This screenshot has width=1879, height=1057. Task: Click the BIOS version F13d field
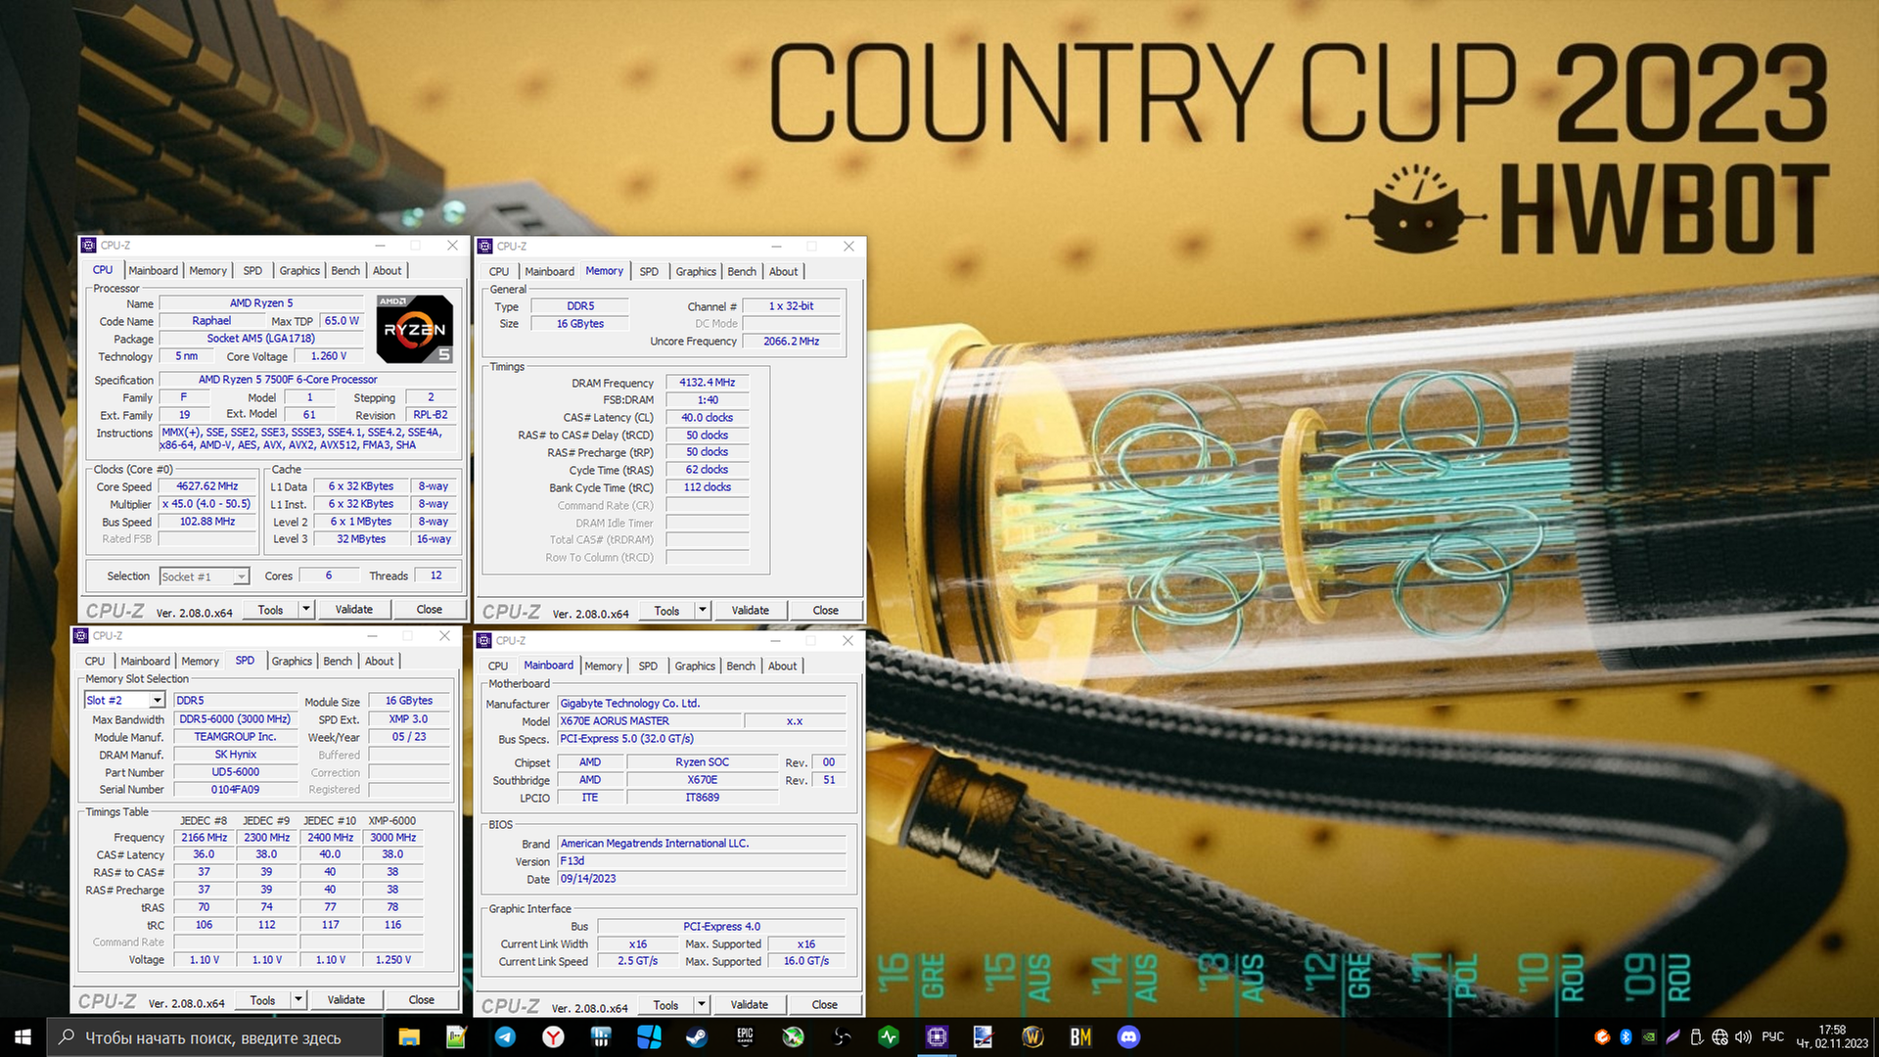[x=701, y=861]
